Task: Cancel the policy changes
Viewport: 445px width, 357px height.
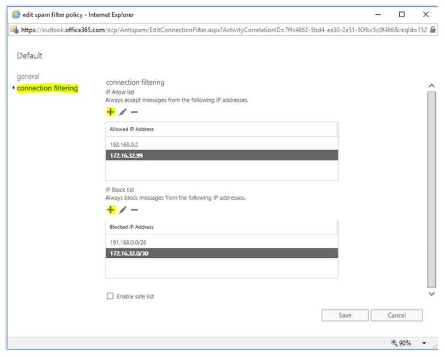Action: 396,315
